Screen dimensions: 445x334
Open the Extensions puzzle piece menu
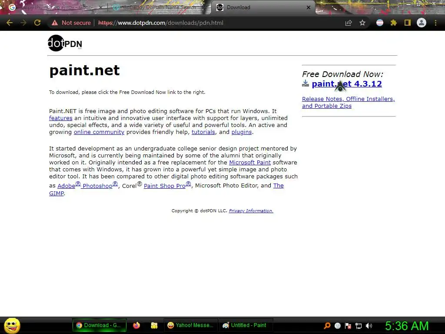click(393, 23)
